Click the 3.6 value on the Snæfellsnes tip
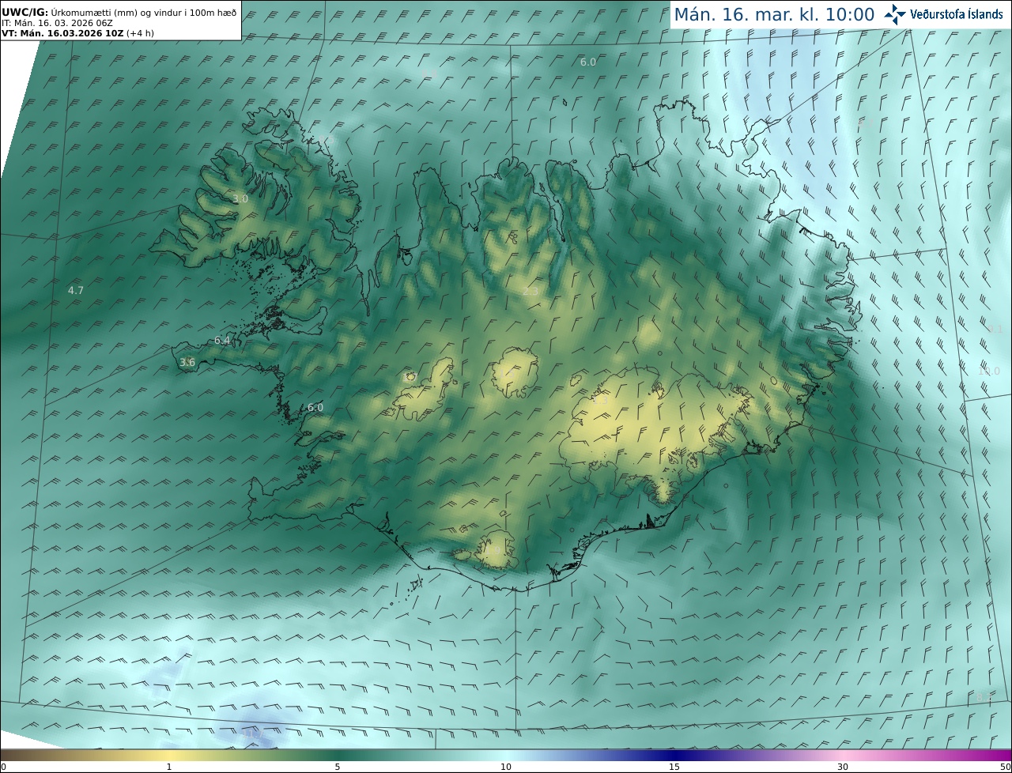The width and height of the screenshot is (1012, 773). point(187,363)
